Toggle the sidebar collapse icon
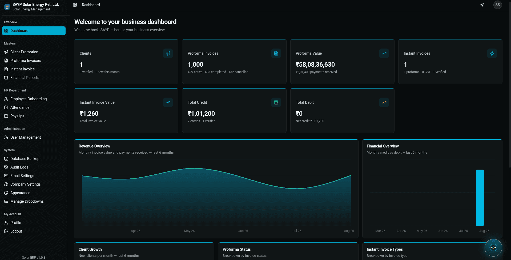 pyautogui.click(x=75, y=5)
